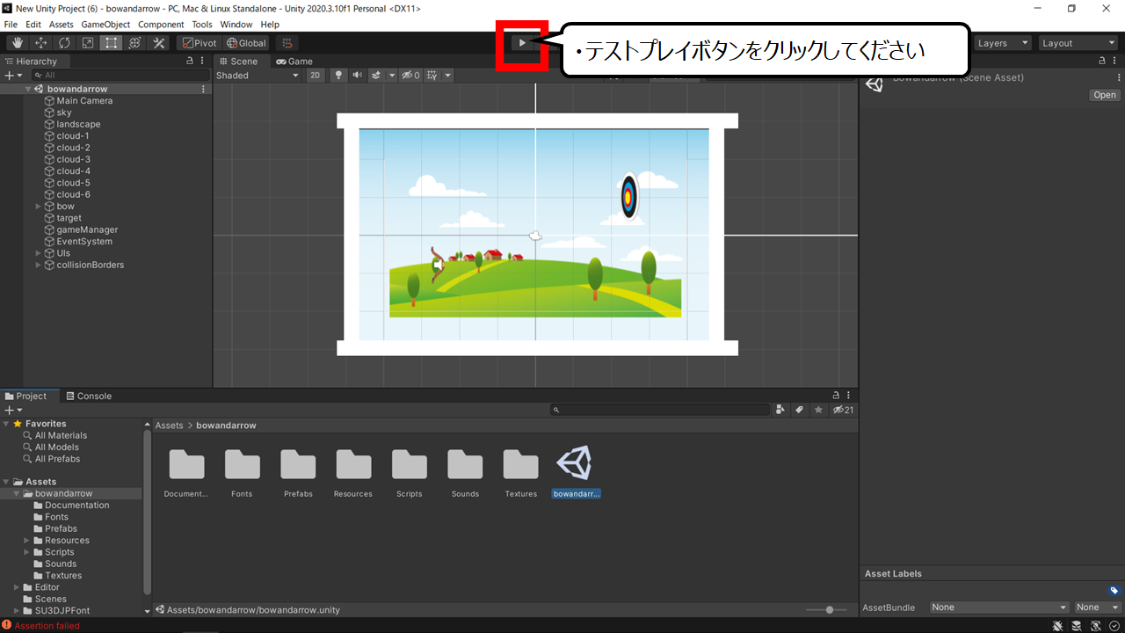
Task: Select All Prefabs favorite
Action: [57, 459]
